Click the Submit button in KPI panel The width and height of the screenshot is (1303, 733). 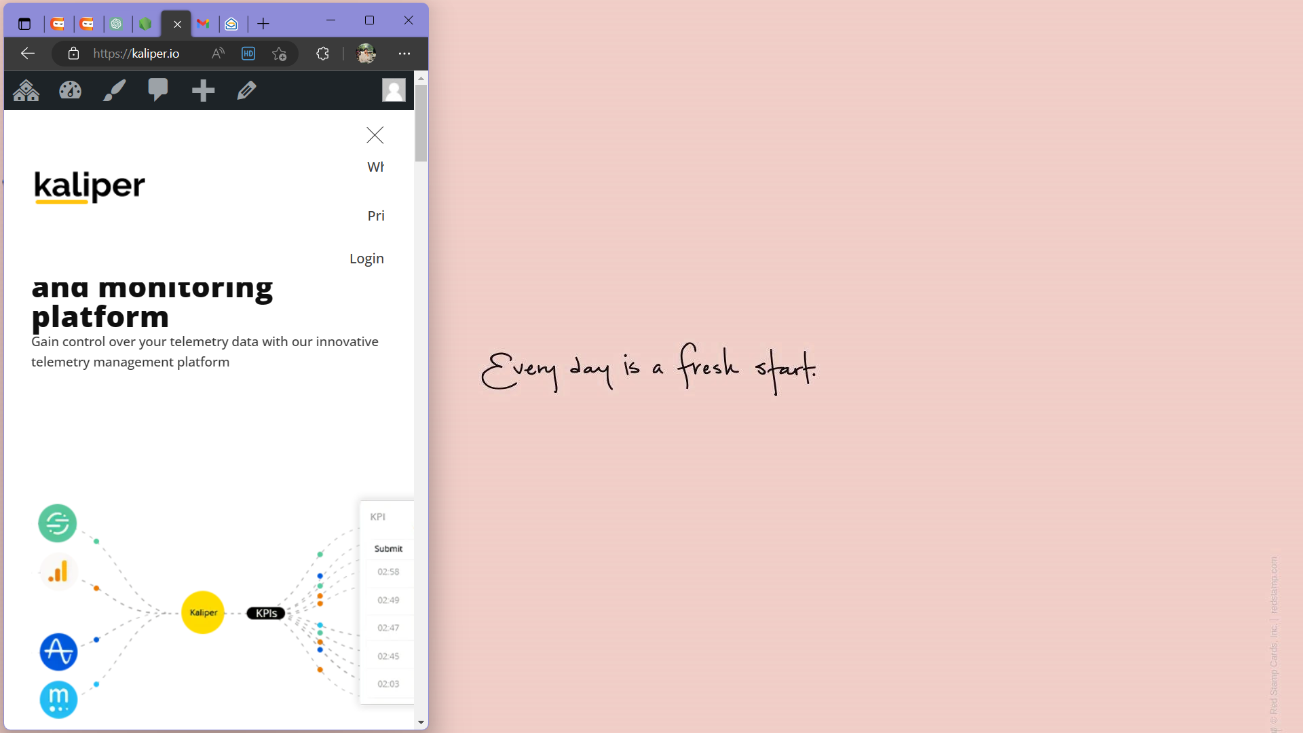point(388,548)
